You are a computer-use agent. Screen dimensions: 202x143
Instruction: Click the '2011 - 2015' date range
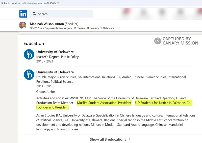(x=45, y=86)
